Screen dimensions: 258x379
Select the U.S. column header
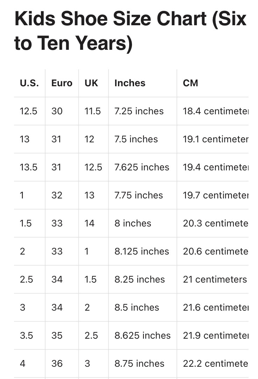(29, 83)
